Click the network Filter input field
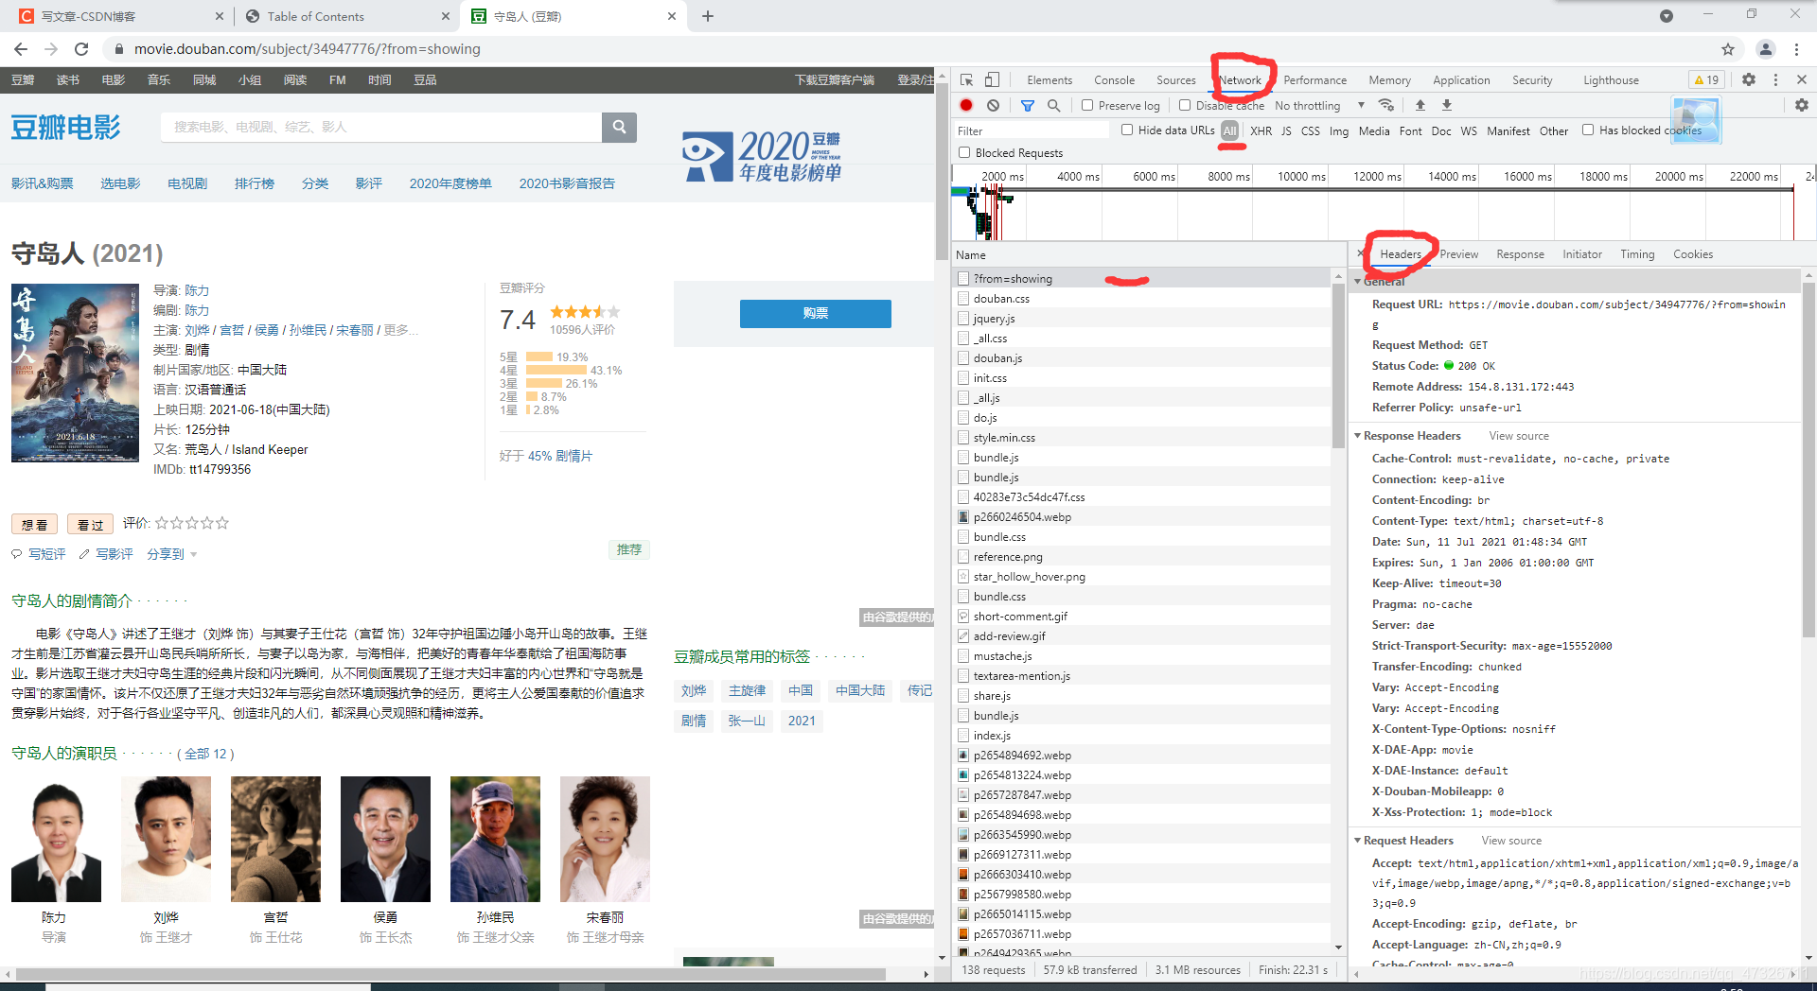Screen dimensions: 1817x991 (x=1032, y=130)
